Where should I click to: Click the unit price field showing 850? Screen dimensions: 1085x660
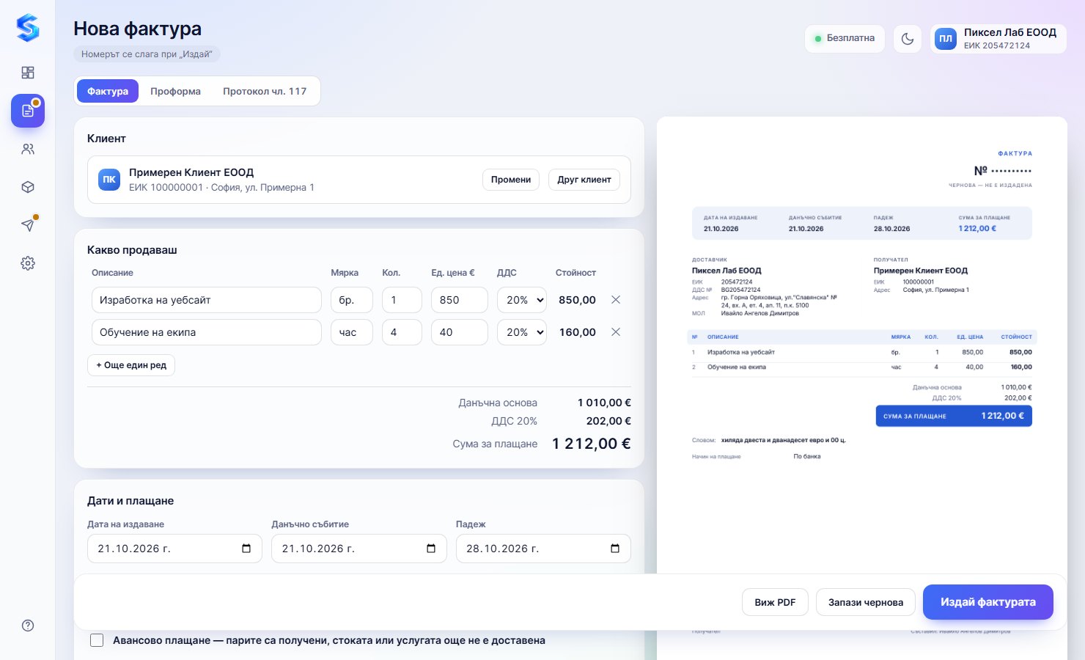point(460,300)
